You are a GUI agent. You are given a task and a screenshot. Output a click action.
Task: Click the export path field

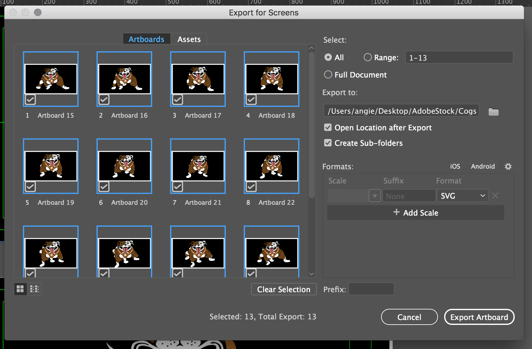tap(401, 111)
